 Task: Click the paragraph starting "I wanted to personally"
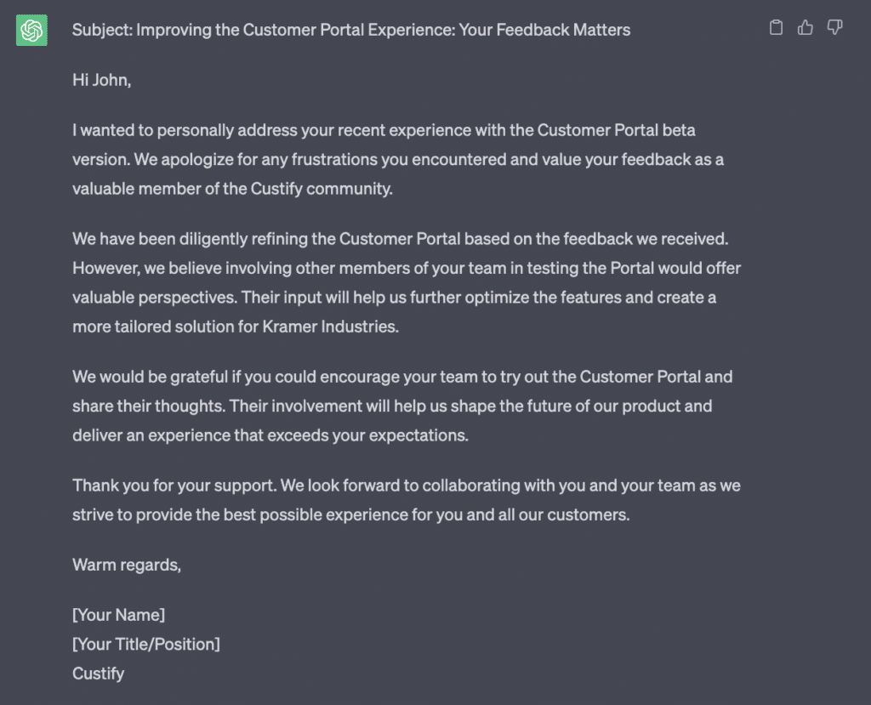[x=398, y=159]
